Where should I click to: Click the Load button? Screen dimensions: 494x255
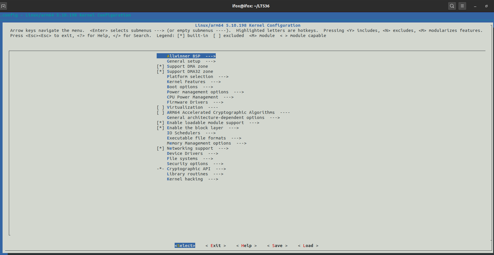tap(308, 246)
